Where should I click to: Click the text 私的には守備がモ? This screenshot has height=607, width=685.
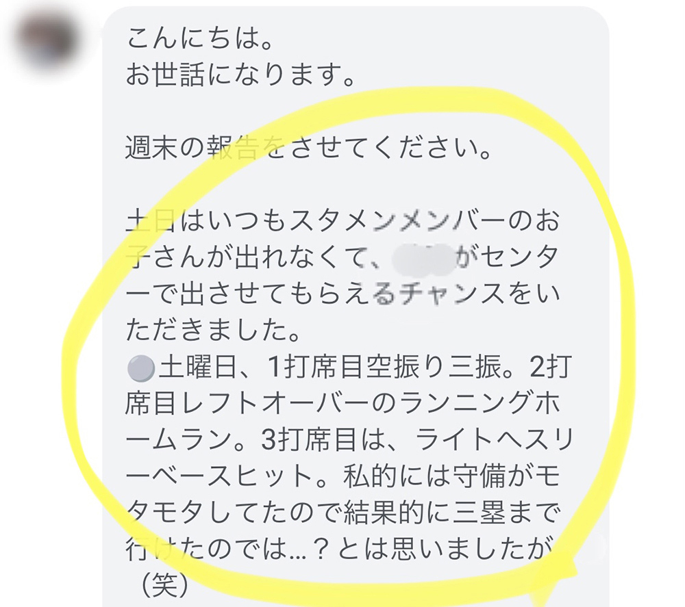(x=451, y=476)
